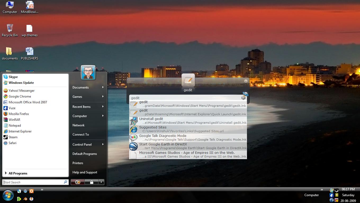This screenshot has height=203, width=360.
Task: Launch Mozilla Firefox from the Start menu
Action: click(x=19, y=114)
